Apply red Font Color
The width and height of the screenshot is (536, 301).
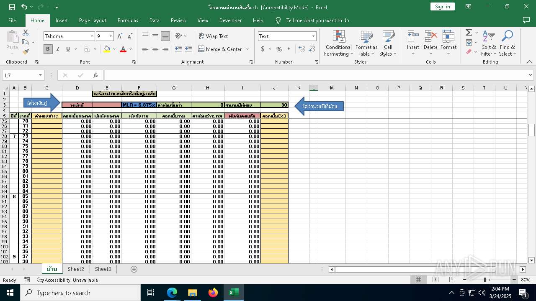(123, 49)
